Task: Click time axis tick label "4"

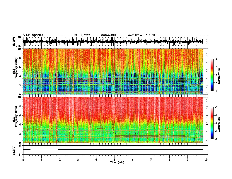Action: click(x=96, y=160)
